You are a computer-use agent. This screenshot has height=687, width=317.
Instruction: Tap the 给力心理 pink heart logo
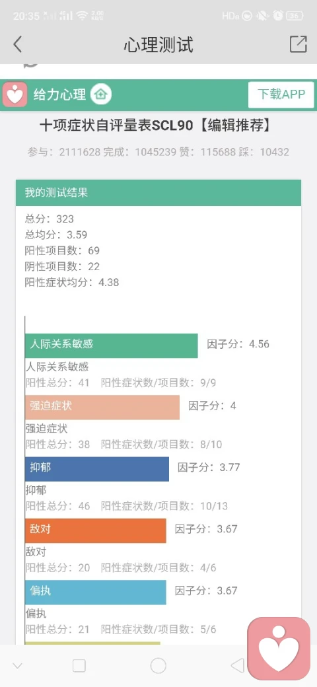tap(15, 94)
